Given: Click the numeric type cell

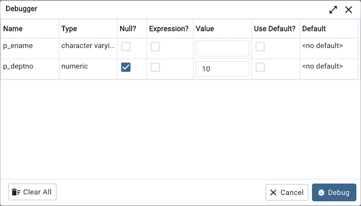Looking at the screenshot, I should (75, 66).
